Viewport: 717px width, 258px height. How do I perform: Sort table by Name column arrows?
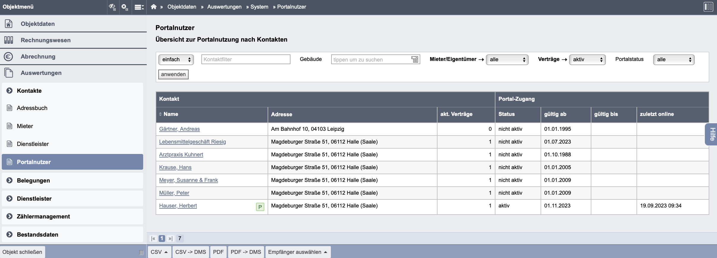[x=160, y=114]
